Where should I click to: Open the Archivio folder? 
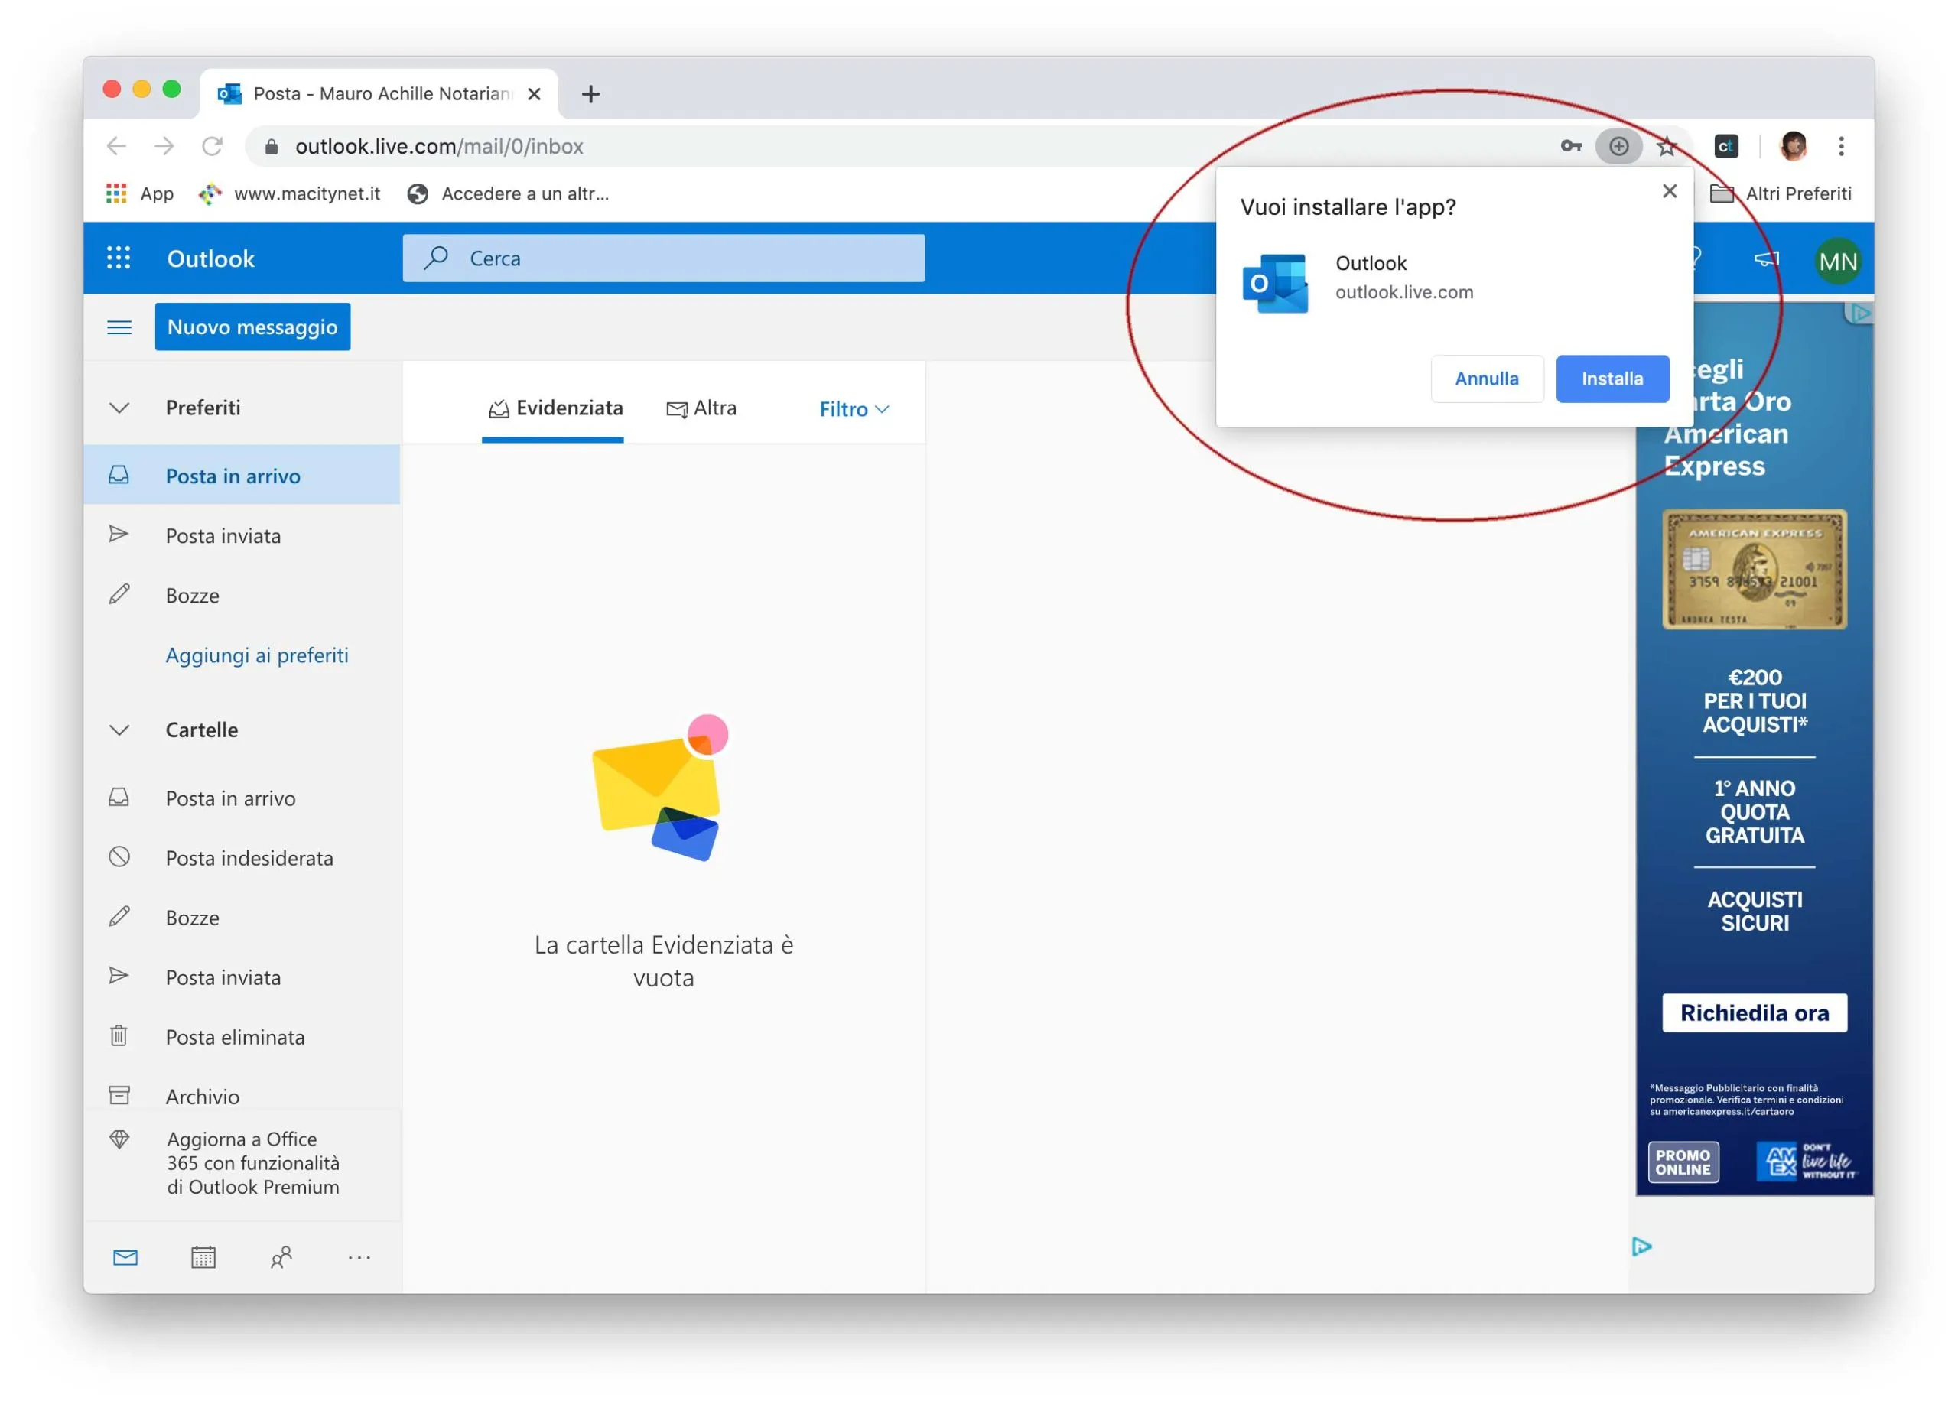(202, 1096)
